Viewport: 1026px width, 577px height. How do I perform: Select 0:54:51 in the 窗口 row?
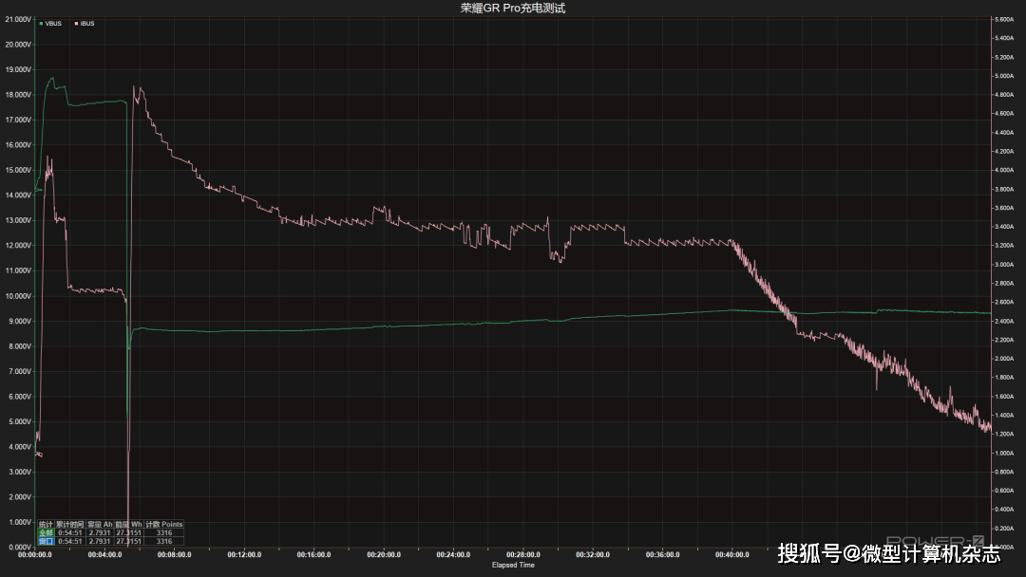70,541
